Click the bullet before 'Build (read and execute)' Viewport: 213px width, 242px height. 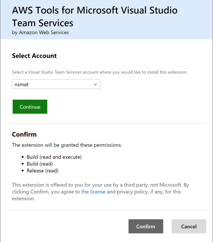point(23,157)
